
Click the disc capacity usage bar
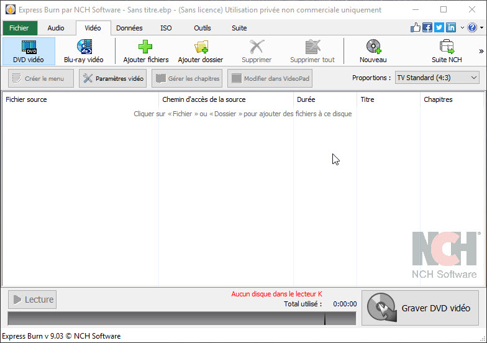pos(182,318)
